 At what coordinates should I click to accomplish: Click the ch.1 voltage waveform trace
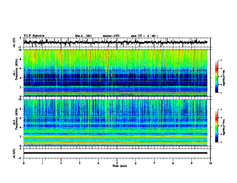click(x=115, y=42)
